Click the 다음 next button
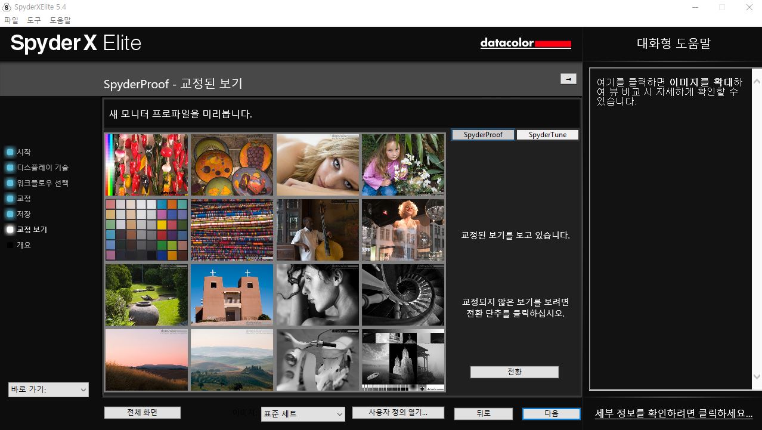 click(552, 414)
